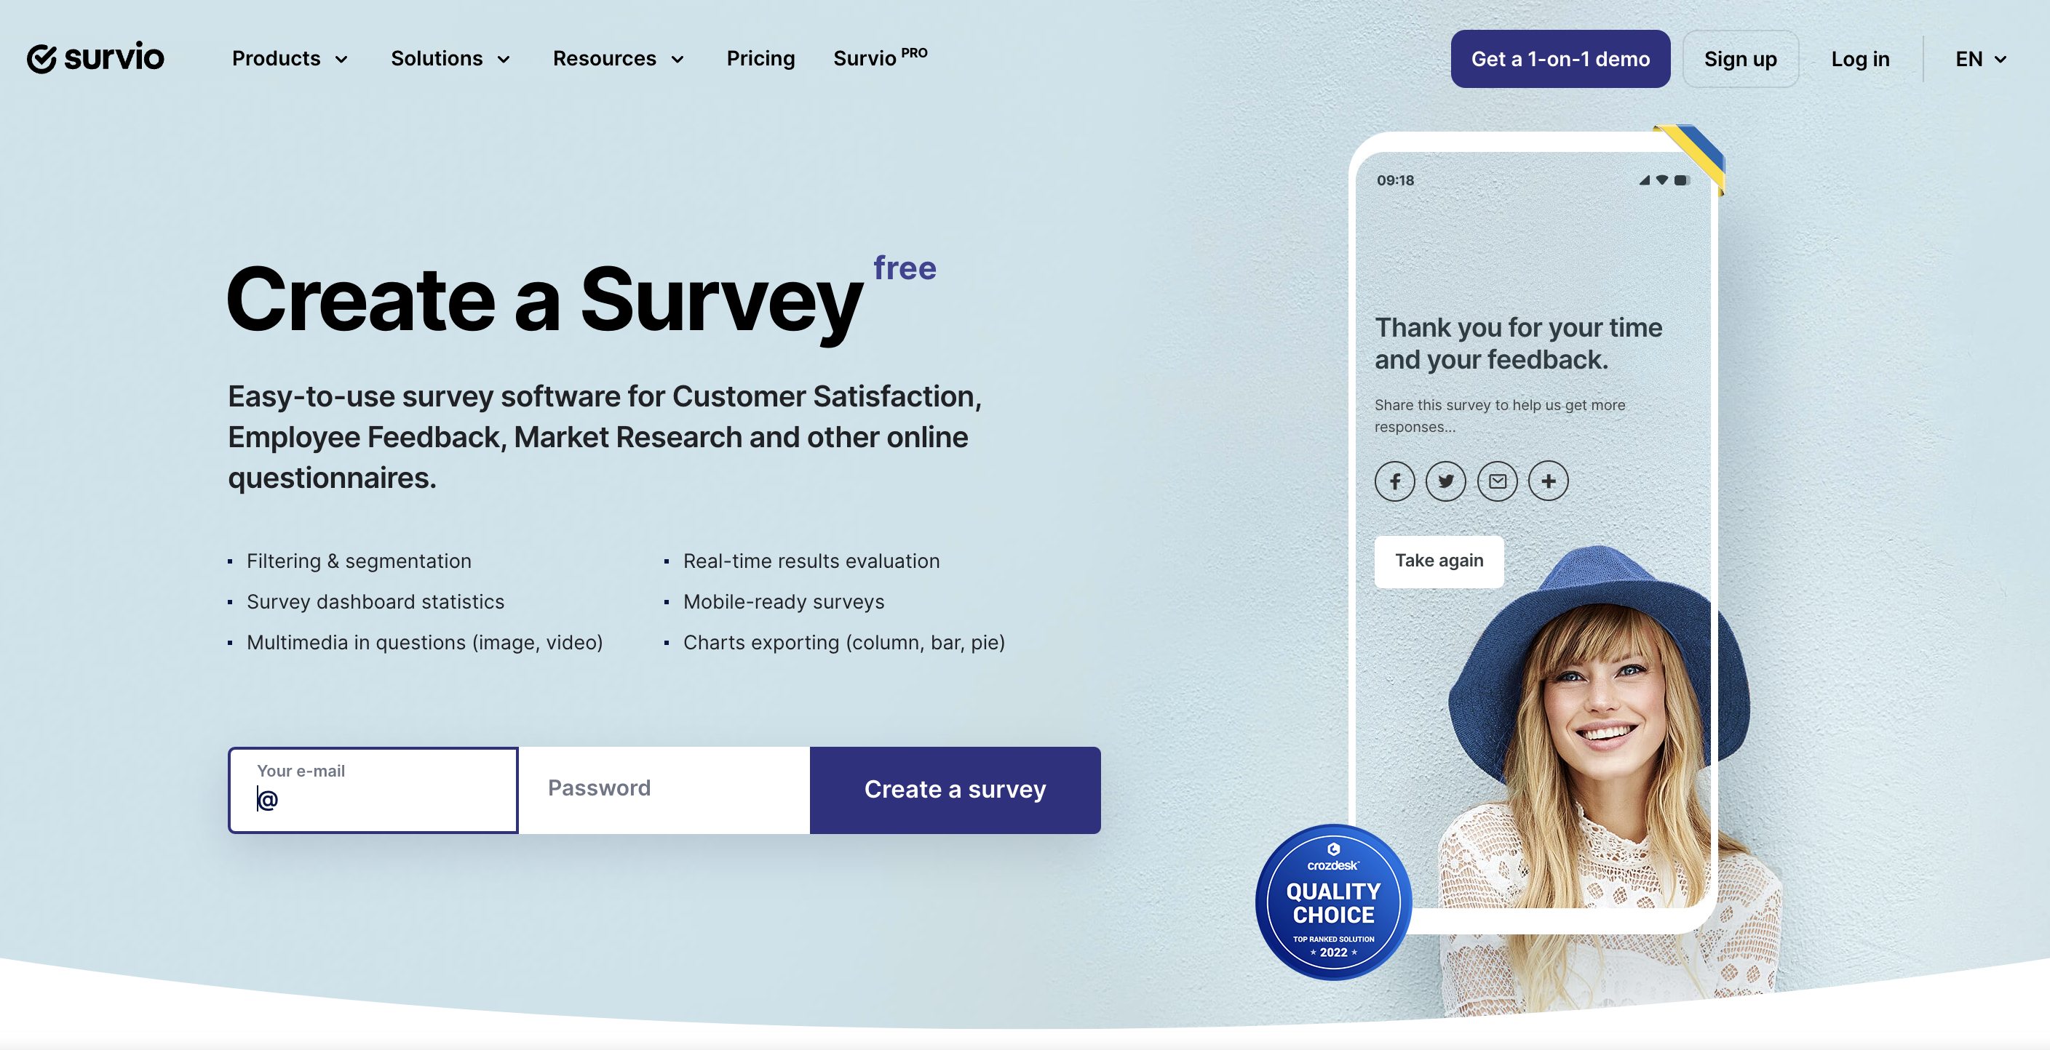Click the Survio PRO menu item

coord(881,57)
